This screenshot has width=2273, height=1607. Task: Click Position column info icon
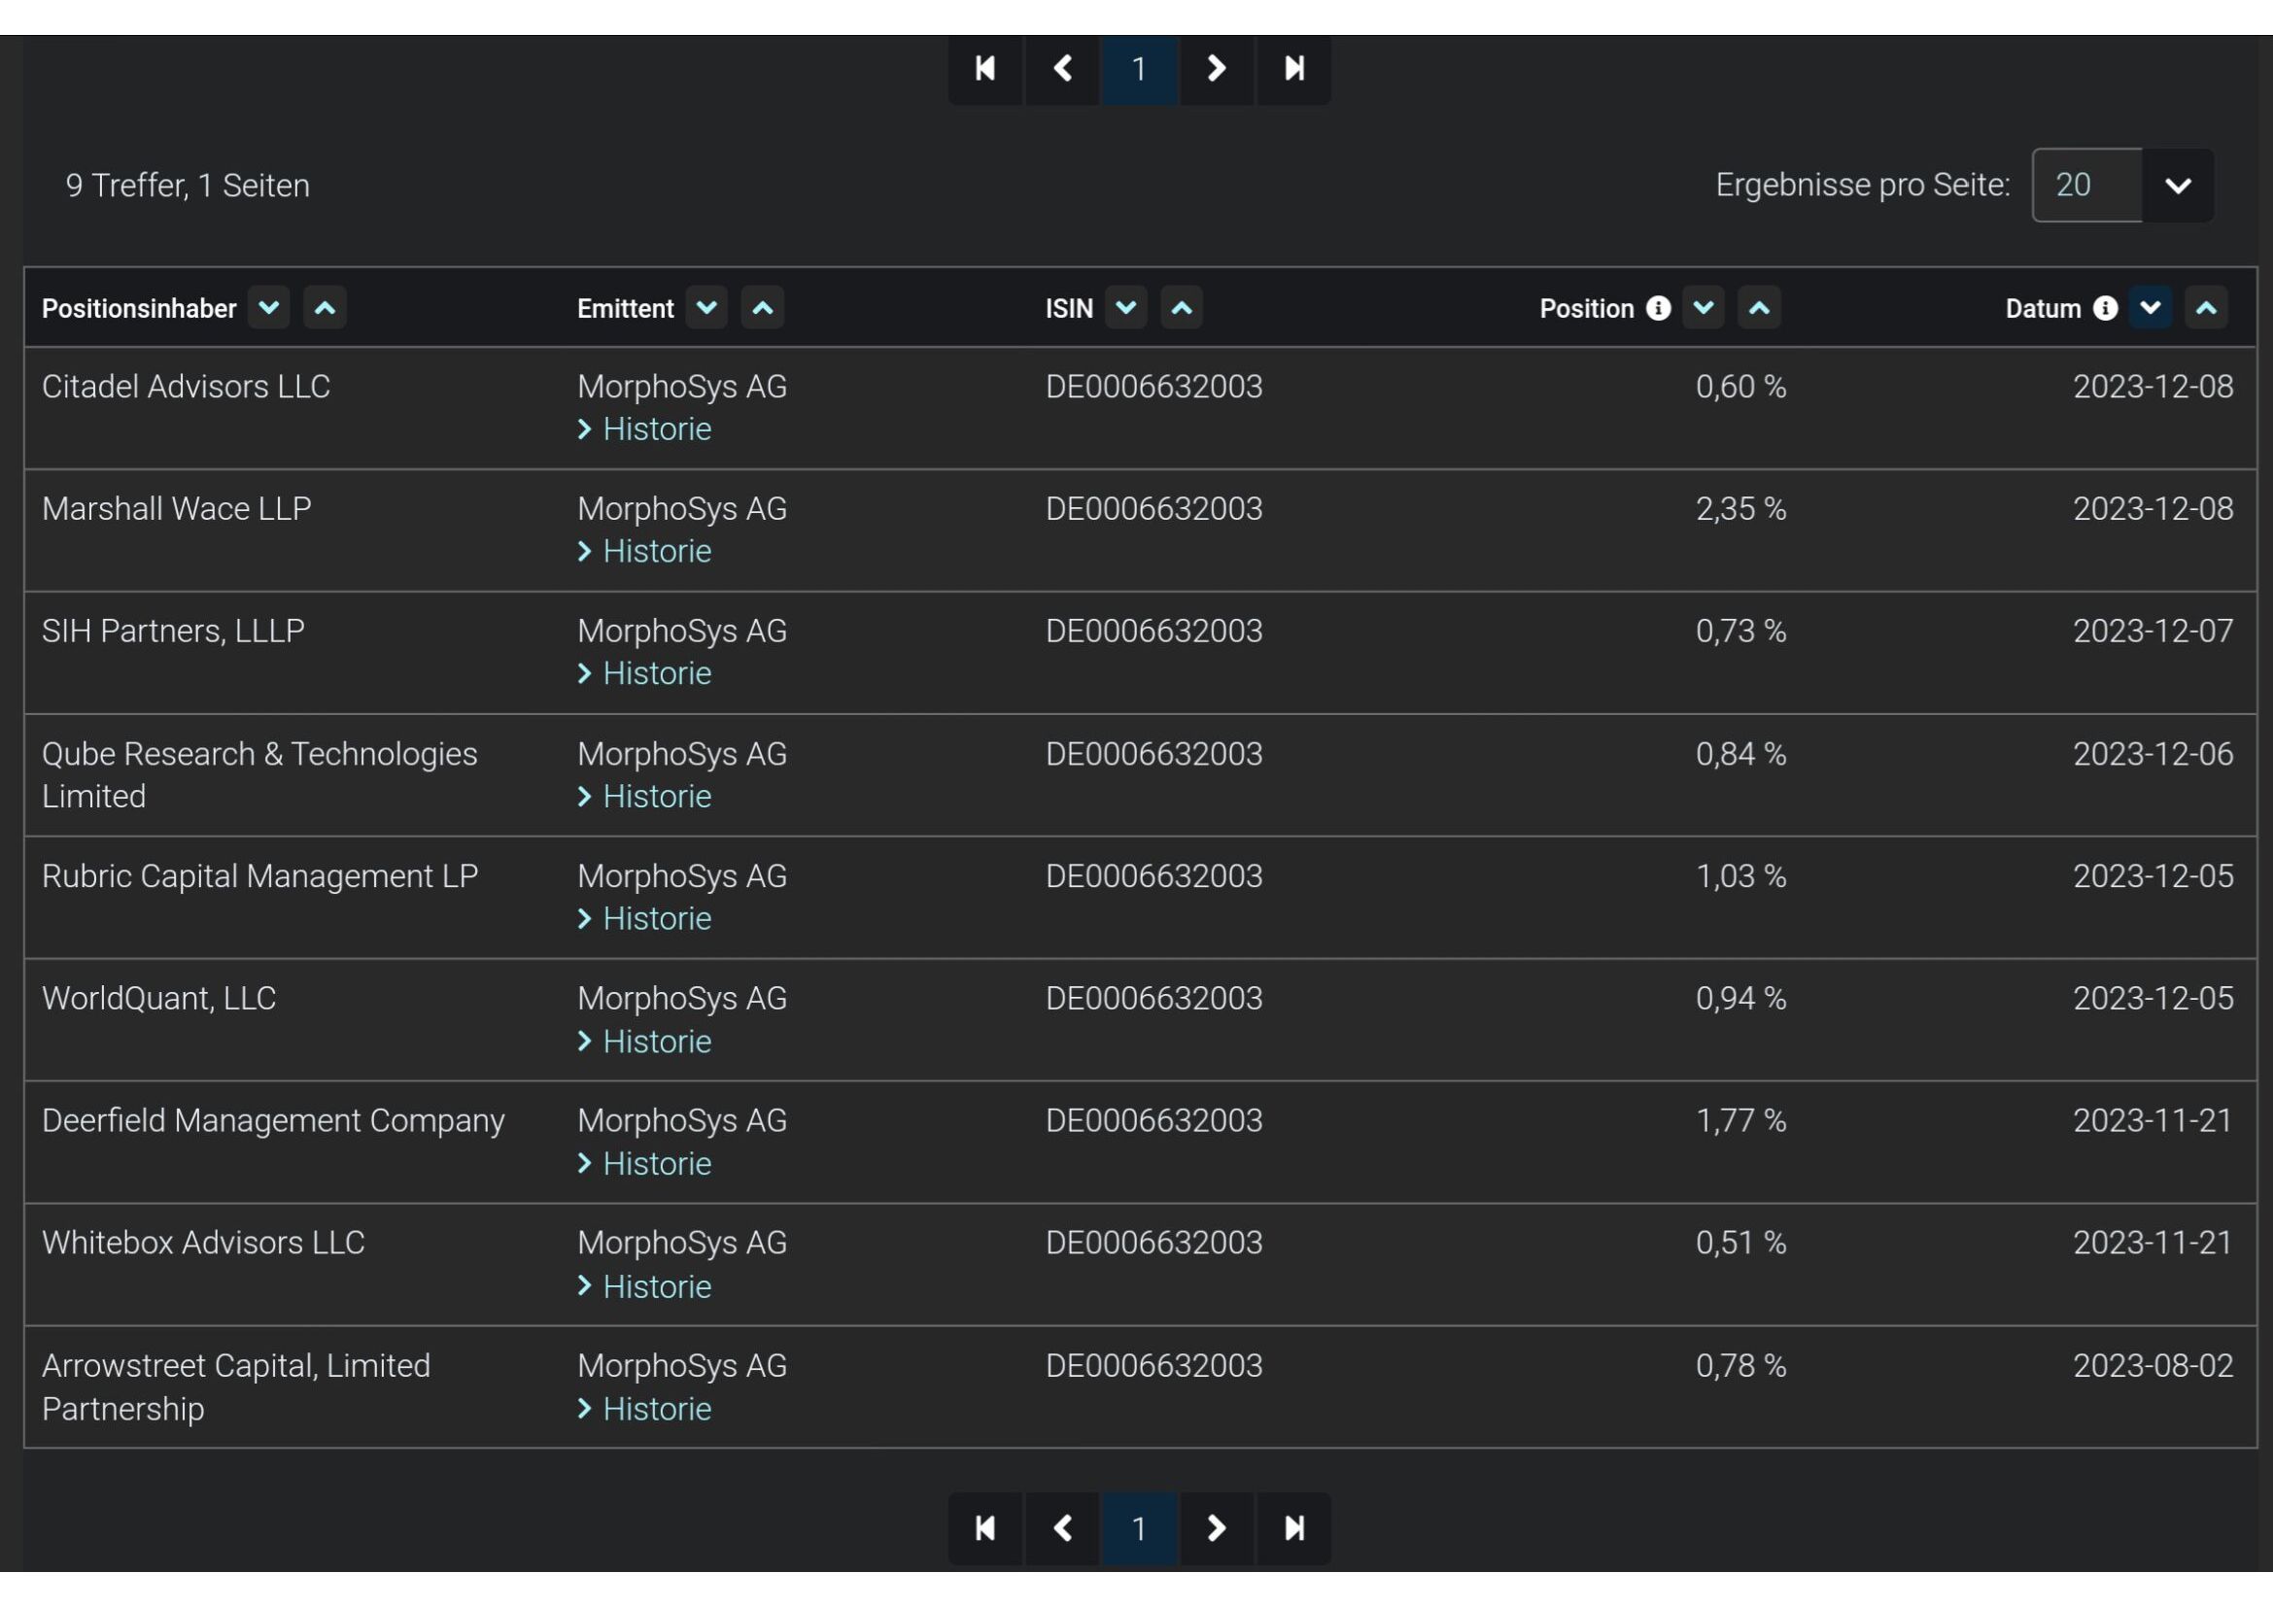1658,308
